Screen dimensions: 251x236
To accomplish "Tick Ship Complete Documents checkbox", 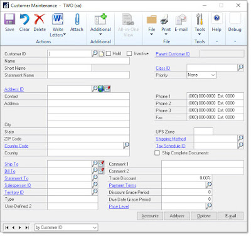I will click(x=157, y=153).
